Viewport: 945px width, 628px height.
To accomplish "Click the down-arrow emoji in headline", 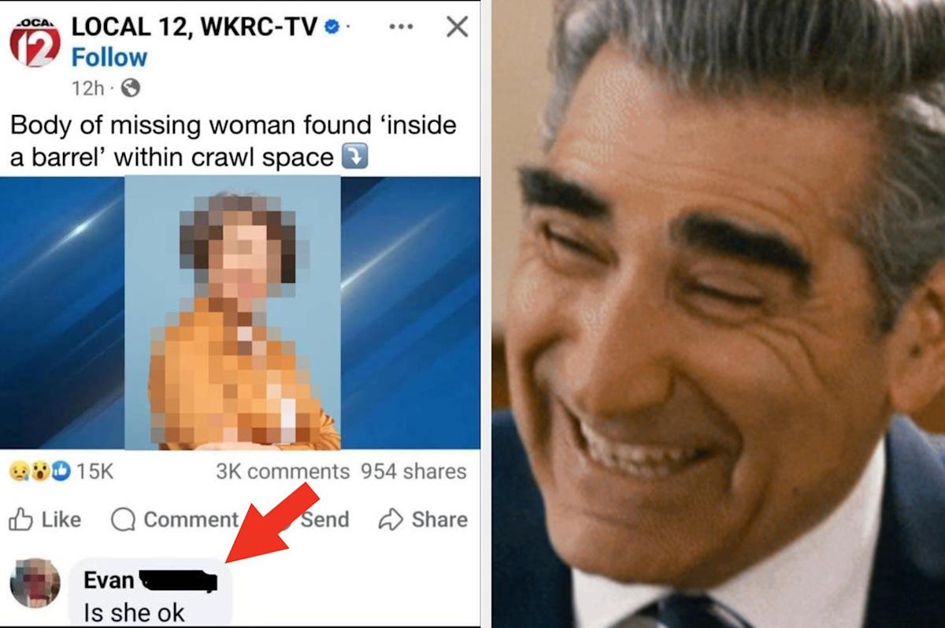I will 354,158.
